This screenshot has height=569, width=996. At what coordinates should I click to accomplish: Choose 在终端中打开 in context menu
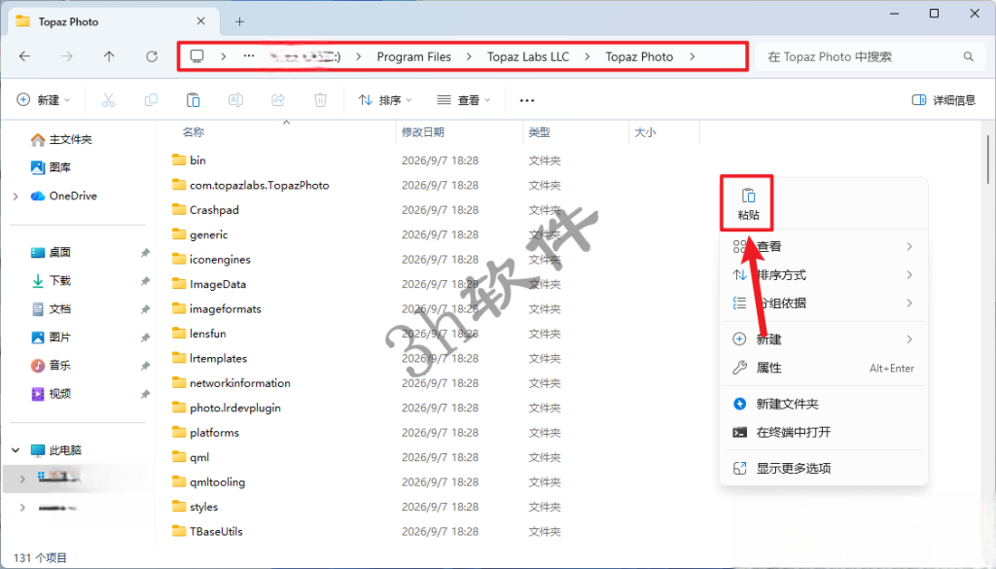pyautogui.click(x=823, y=433)
